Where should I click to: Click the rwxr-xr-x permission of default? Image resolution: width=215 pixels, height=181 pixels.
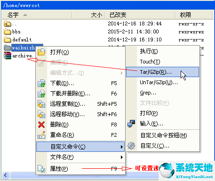[x=191, y=40]
